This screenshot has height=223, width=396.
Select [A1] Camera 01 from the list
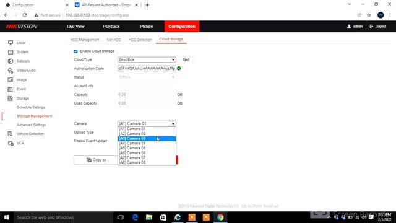click(x=147, y=129)
